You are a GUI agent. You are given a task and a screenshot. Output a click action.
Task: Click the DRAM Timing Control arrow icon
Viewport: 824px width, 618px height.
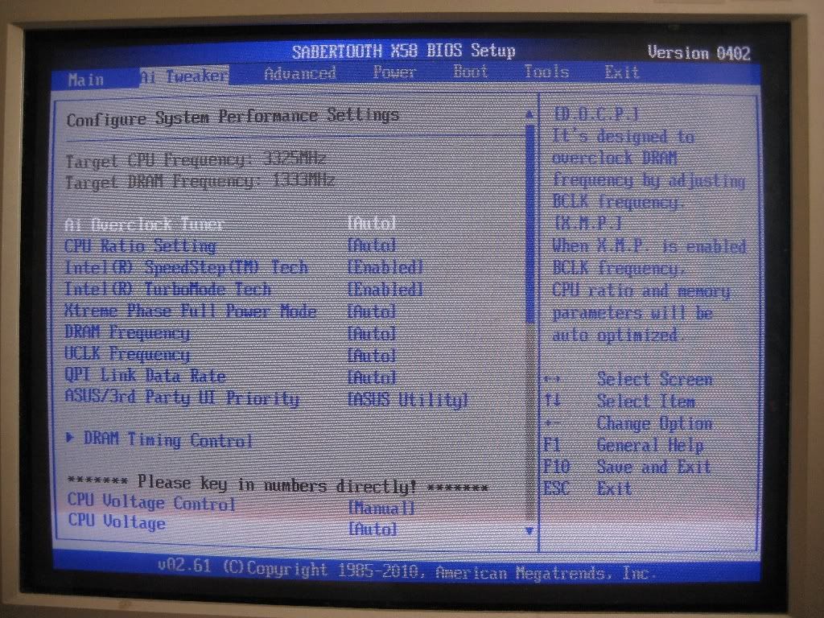tap(71, 439)
